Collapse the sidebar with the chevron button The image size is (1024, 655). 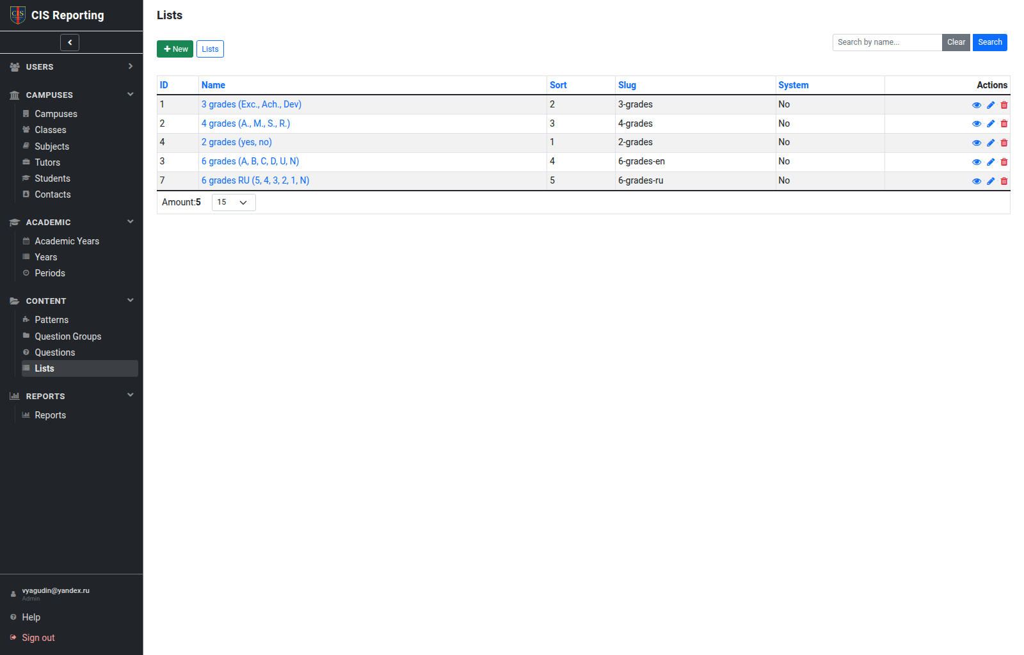[70, 42]
